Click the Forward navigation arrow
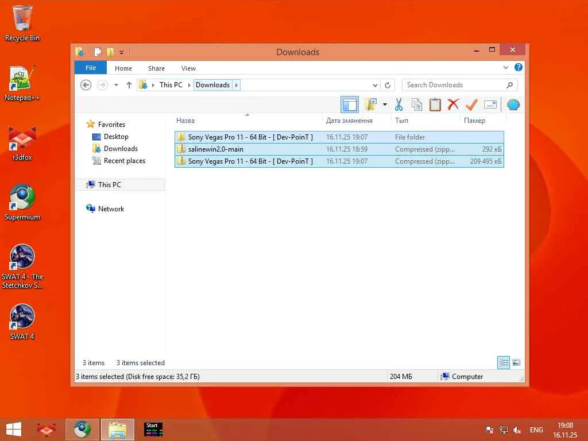Screen dimensions: 588x441 pos(102,85)
